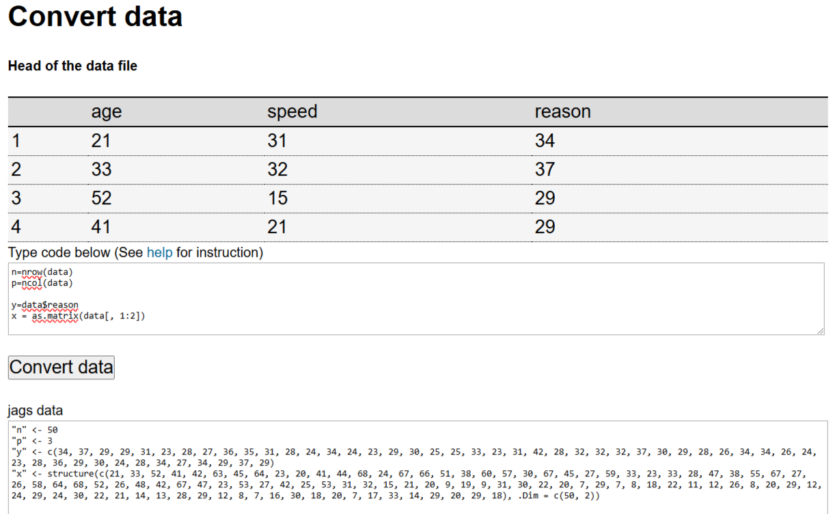
Task: Click the n=nrow(data) line in code editor
Action: (x=42, y=271)
